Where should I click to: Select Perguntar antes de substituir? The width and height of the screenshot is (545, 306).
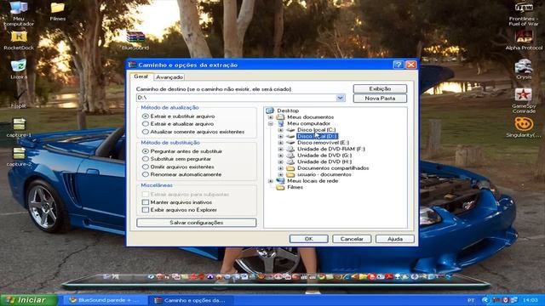pyautogui.click(x=146, y=151)
